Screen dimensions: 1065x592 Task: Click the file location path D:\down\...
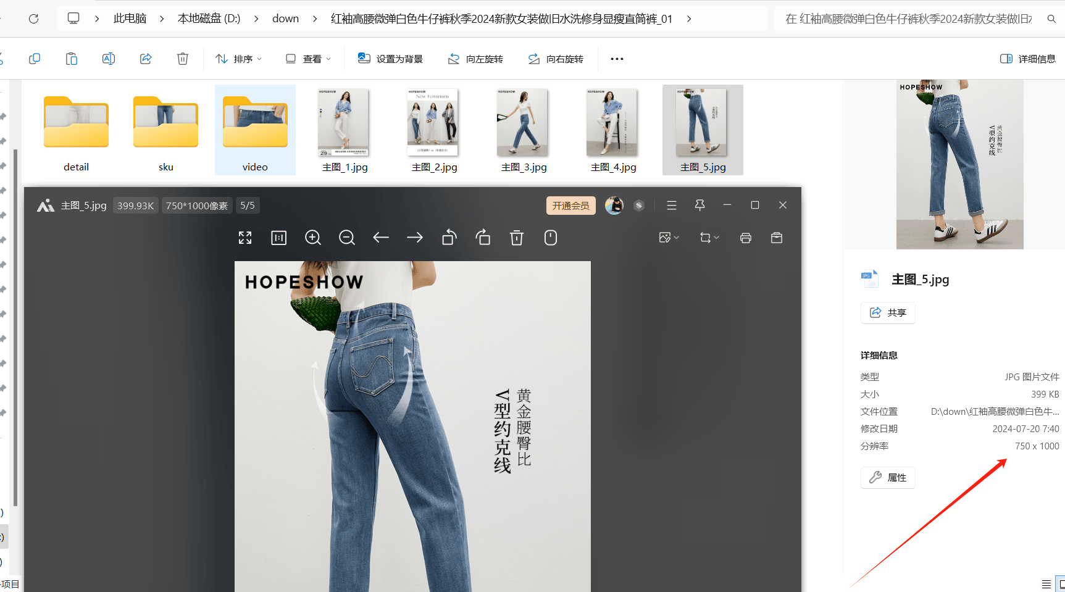[995, 412]
